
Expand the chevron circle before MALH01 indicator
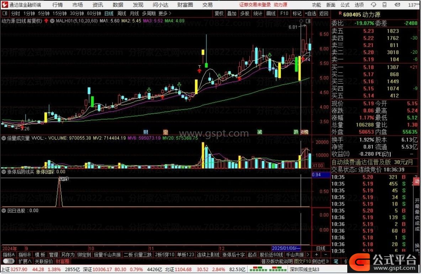[x=52, y=21]
